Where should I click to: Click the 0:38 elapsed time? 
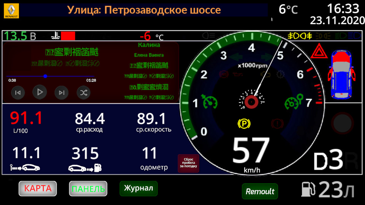12,80
